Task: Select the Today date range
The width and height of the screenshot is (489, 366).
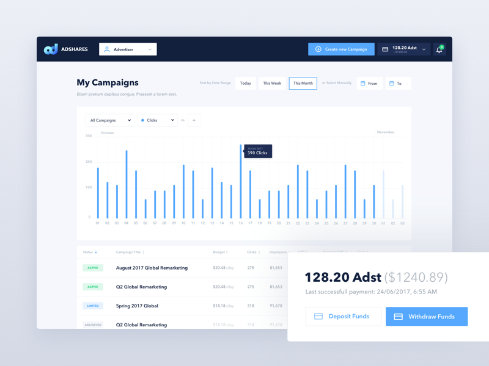Action: (245, 84)
